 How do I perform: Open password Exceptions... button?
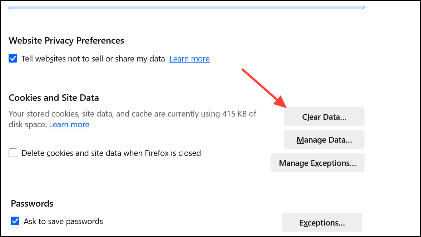(322, 223)
